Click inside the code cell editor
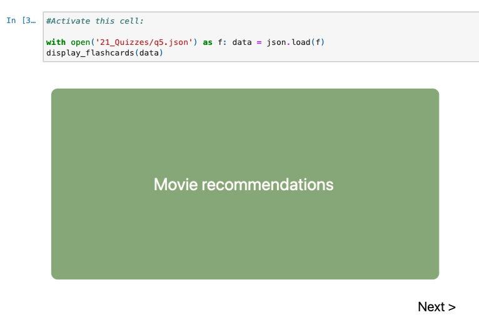 pos(261,37)
